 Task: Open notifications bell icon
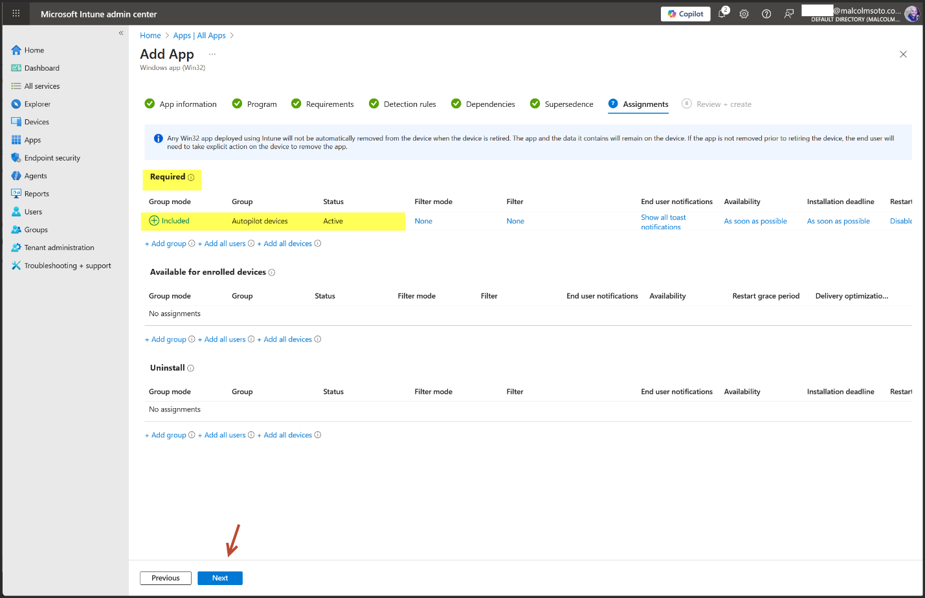pos(722,14)
